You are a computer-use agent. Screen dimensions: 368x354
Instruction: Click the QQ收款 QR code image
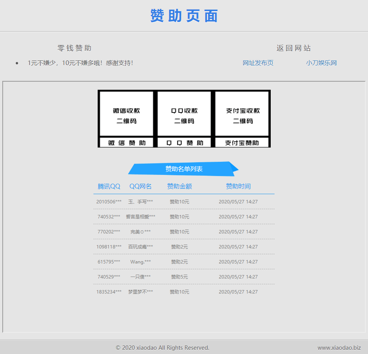tap(184, 114)
